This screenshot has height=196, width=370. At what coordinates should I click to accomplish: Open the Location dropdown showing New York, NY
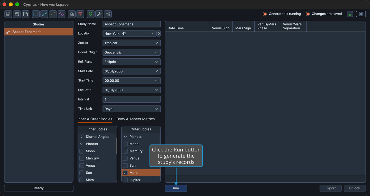click(129, 33)
